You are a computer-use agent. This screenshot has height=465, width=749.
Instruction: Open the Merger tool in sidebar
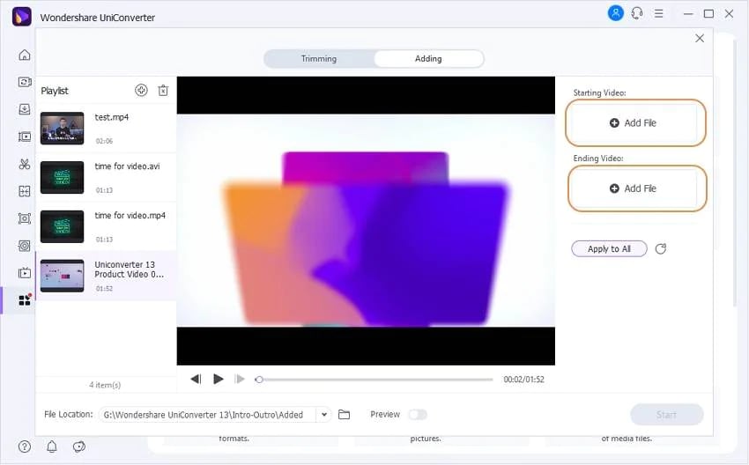(25, 191)
